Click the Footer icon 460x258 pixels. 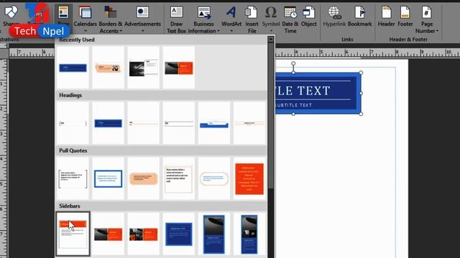tap(405, 13)
